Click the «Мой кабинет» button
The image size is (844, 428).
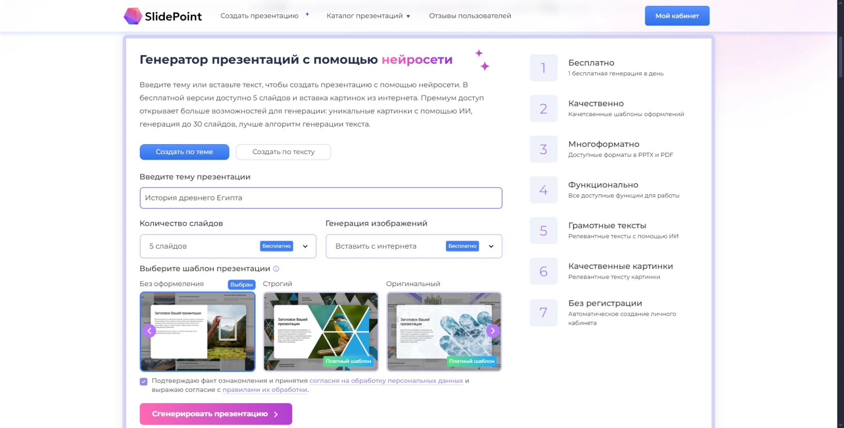coord(677,15)
